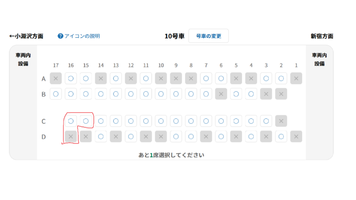Choose seat 2A near 新宿方面

[x=281, y=79]
